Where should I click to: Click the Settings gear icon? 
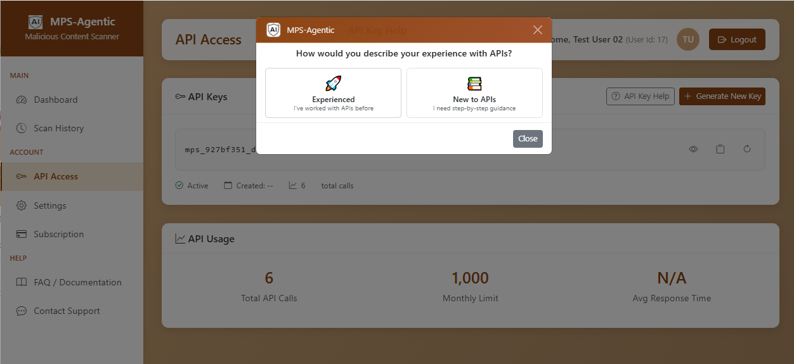[x=22, y=205]
